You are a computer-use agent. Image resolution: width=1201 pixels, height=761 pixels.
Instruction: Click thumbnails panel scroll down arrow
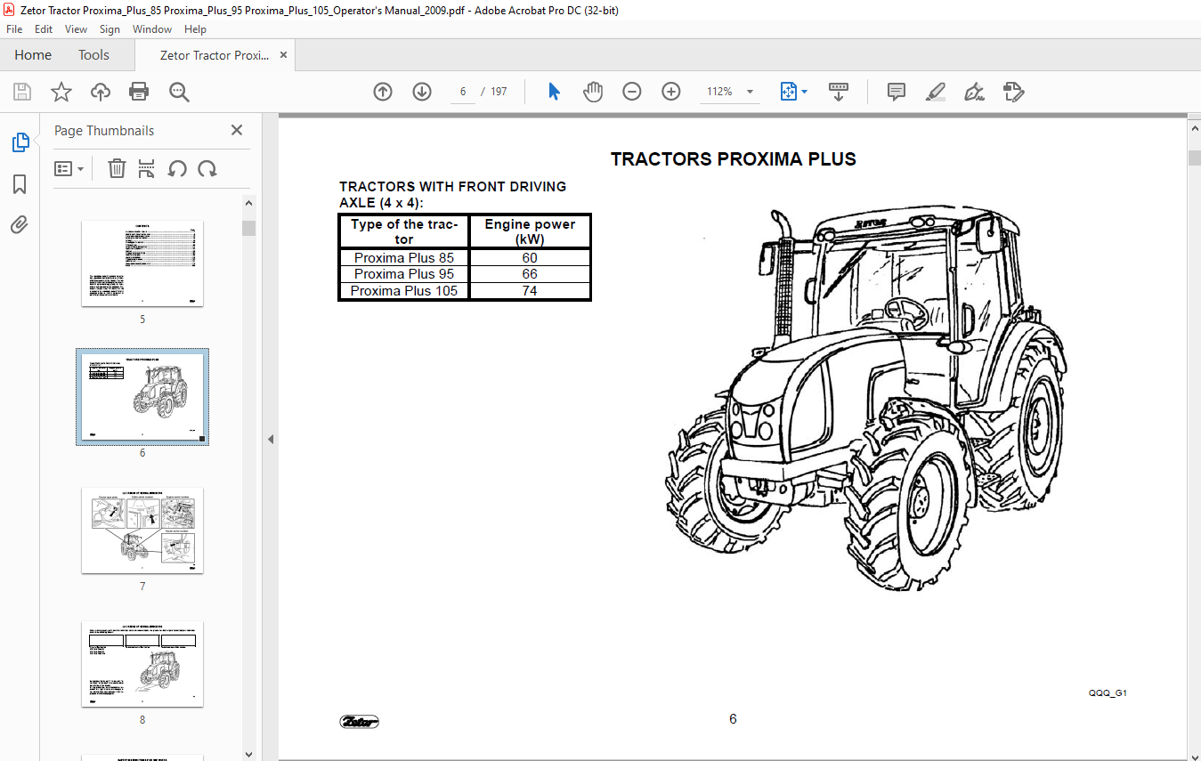[x=249, y=754]
